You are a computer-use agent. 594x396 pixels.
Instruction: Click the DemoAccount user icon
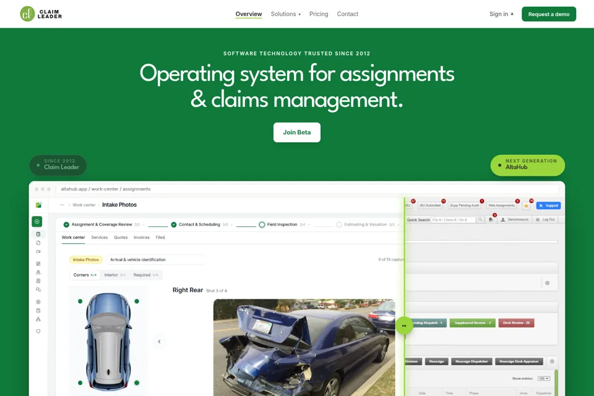(502, 220)
